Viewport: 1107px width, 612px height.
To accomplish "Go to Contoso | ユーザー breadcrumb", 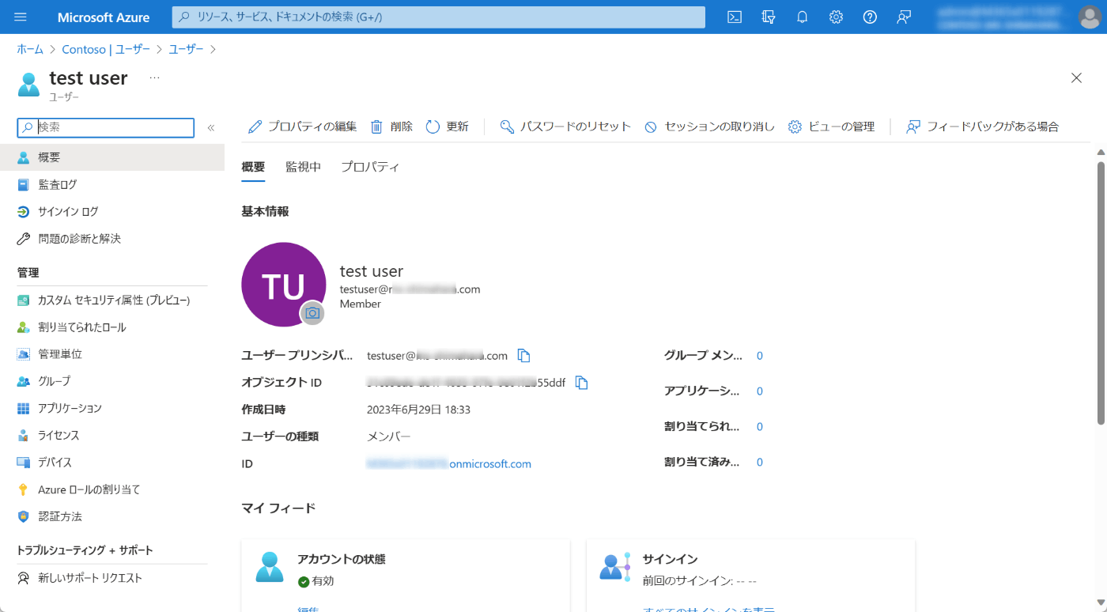I will (x=106, y=49).
